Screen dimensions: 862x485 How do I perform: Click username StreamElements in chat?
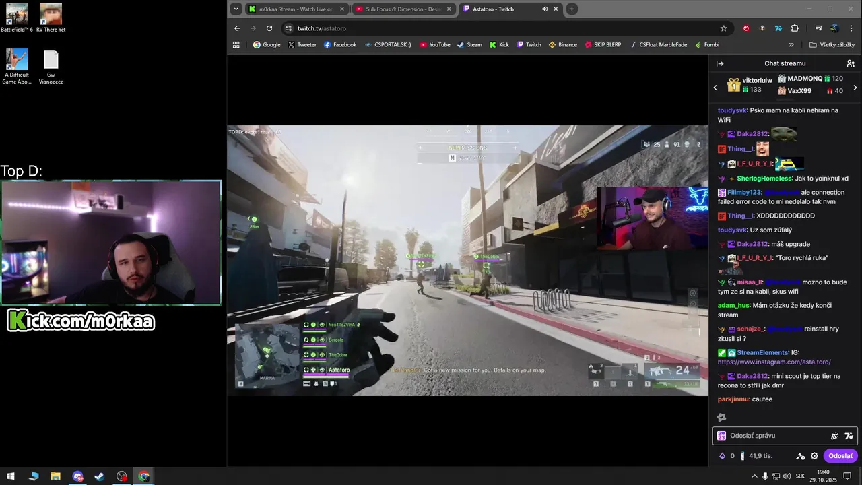pos(762,352)
